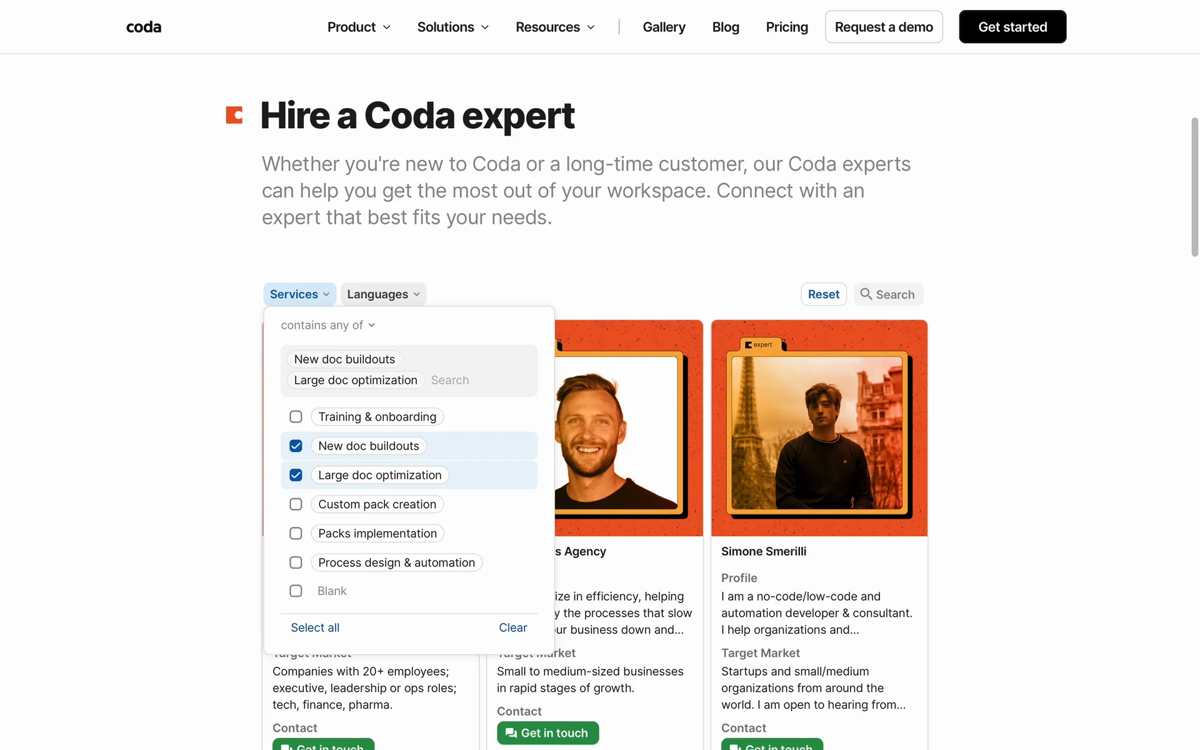
Task: Uncheck Large doc optimization checkbox
Action: coord(296,475)
